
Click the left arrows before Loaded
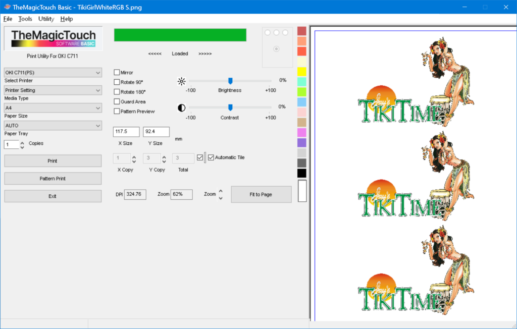point(154,53)
